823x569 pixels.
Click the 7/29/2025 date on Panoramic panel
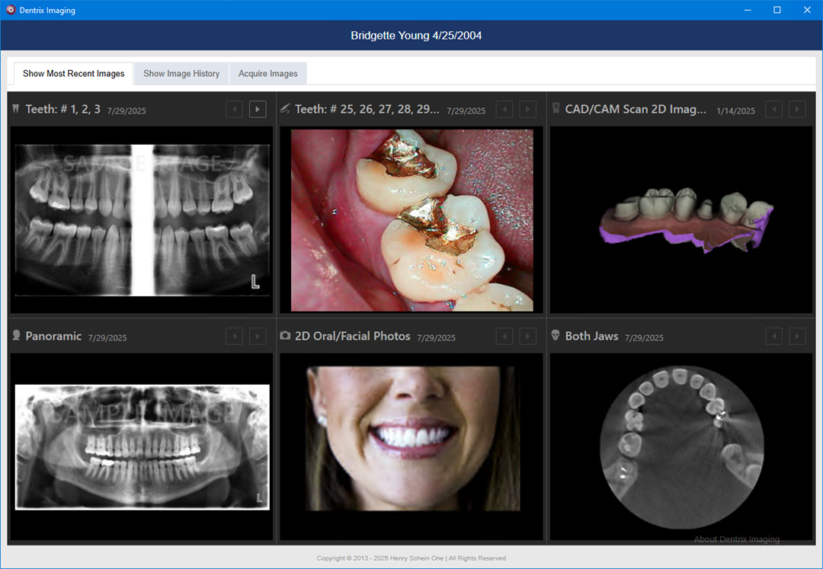point(107,337)
